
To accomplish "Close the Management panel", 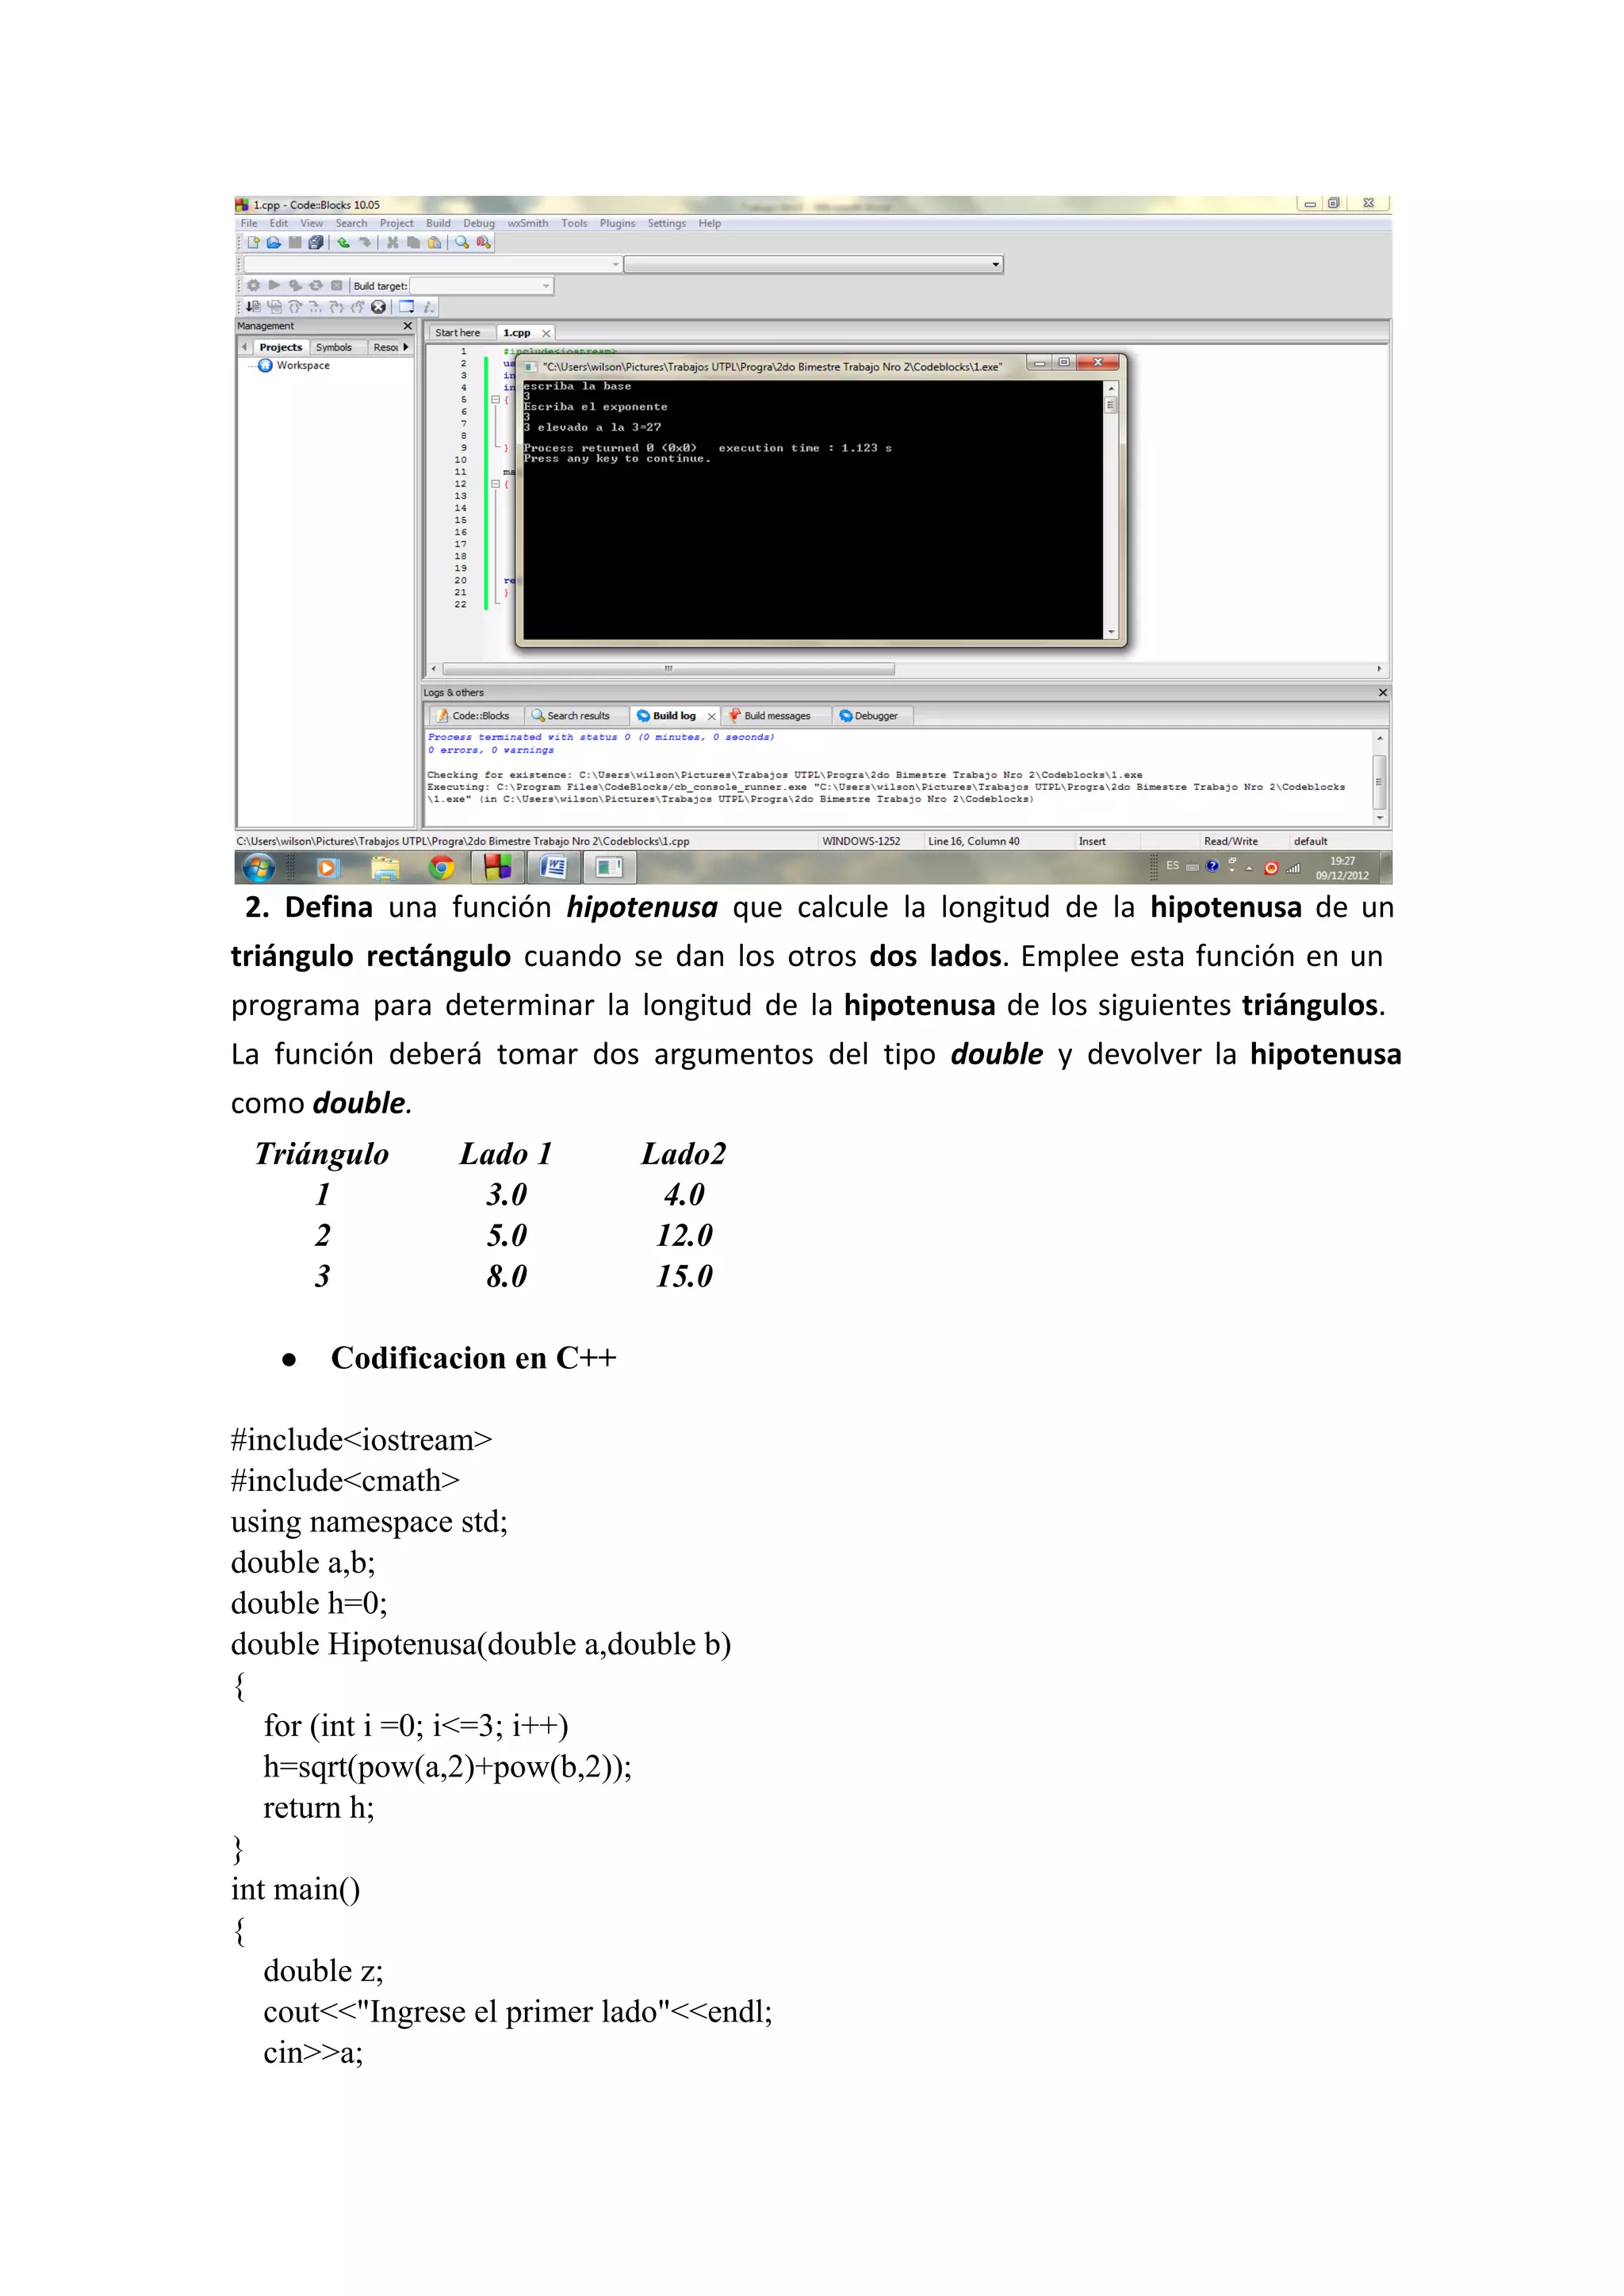I will [407, 326].
